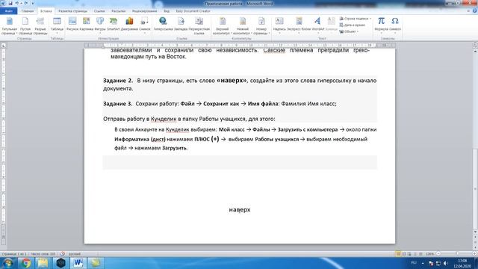The height and width of the screenshot is (269, 478).
Task: Click the Гиперссылка hyperlink button
Action: point(163,25)
